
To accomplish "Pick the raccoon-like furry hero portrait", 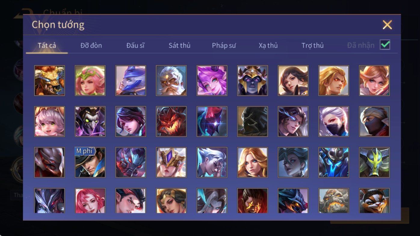I will coord(374,201).
